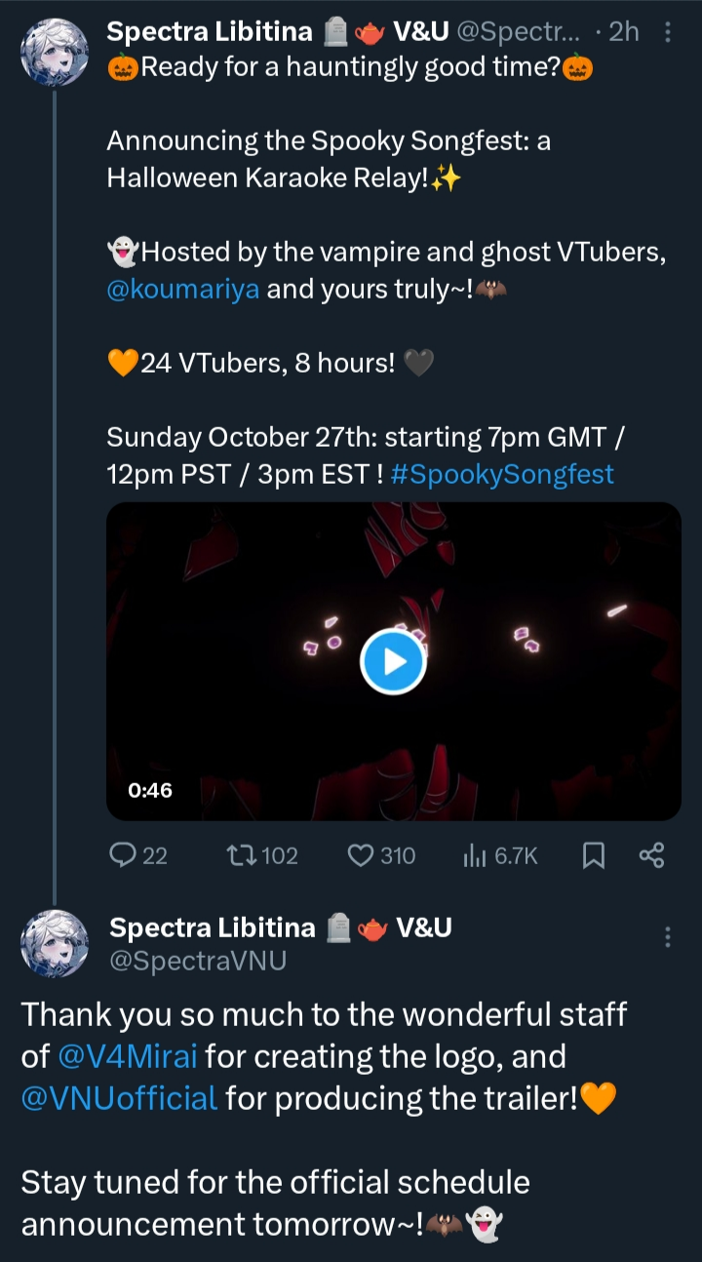702x1262 pixels.
Task: Tap Spectra Libitina avatar on reply tweet
Action: (54, 943)
